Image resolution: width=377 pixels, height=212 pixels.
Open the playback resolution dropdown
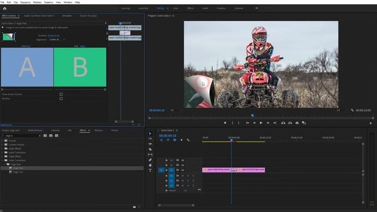[342, 110]
